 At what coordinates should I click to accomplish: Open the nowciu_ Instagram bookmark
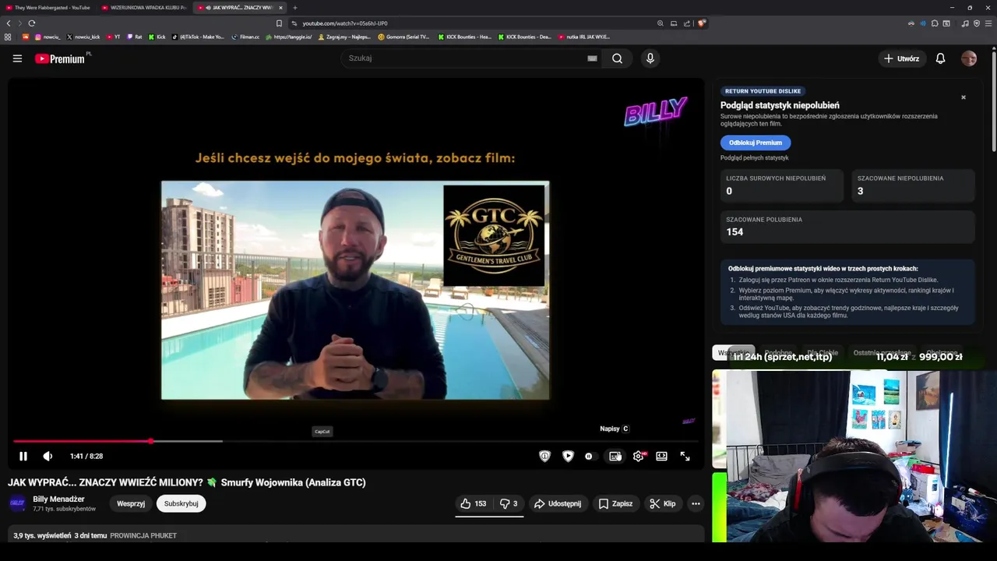tap(47, 37)
